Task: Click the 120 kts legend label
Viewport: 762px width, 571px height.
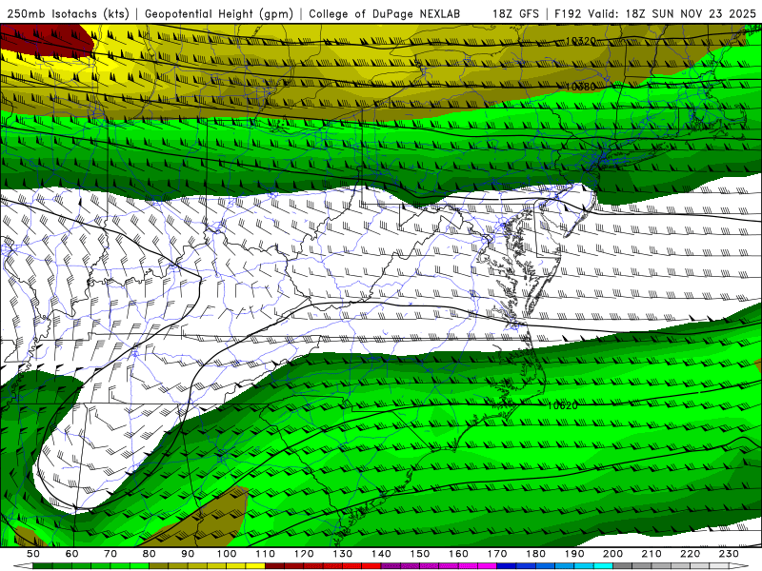Action: tap(304, 554)
